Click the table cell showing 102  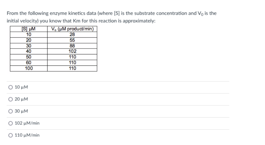tap(72, 51)
